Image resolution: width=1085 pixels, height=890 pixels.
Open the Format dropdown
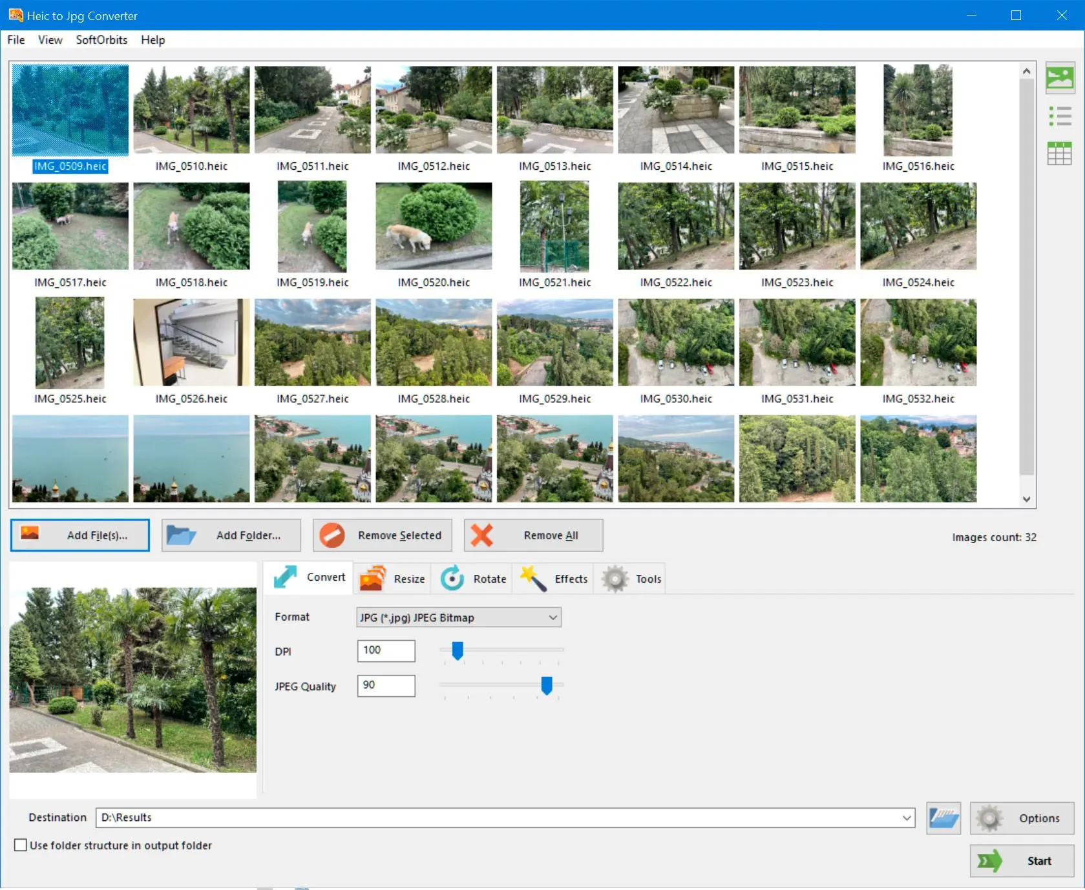[458, 617]
